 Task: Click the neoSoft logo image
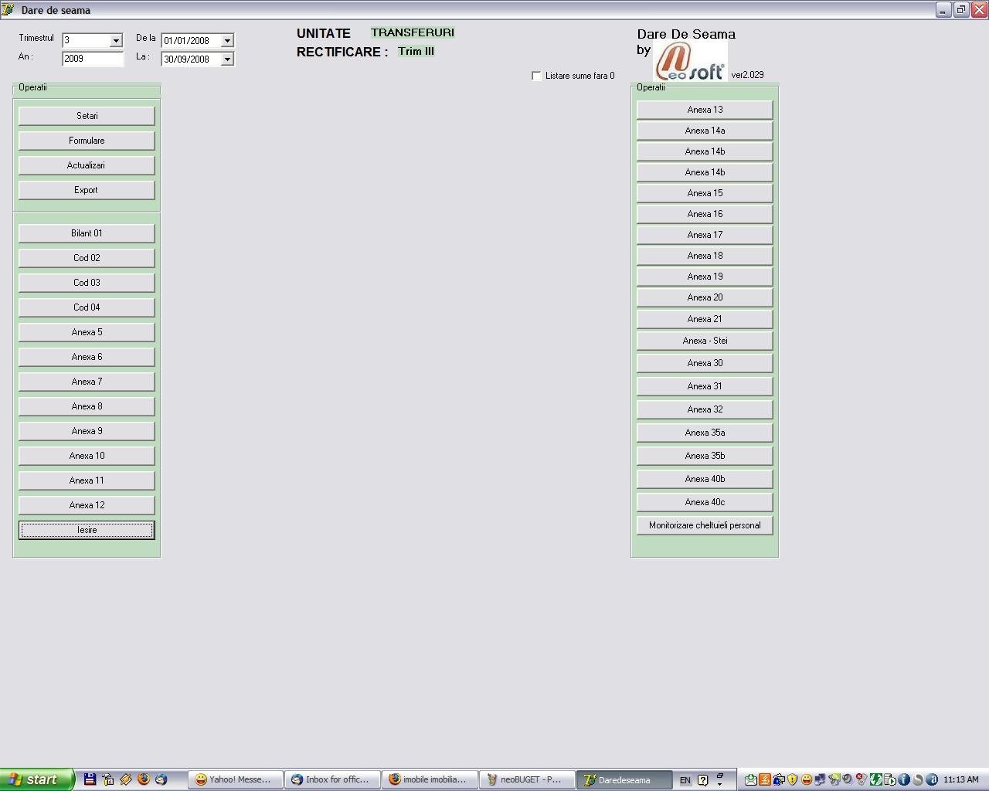point(690,61)
